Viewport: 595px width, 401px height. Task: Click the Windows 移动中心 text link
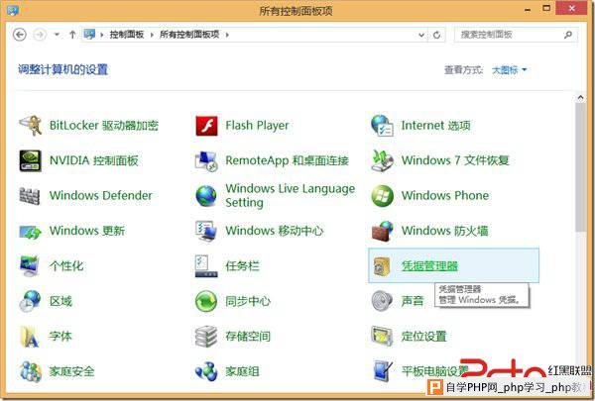click(275, 231)
